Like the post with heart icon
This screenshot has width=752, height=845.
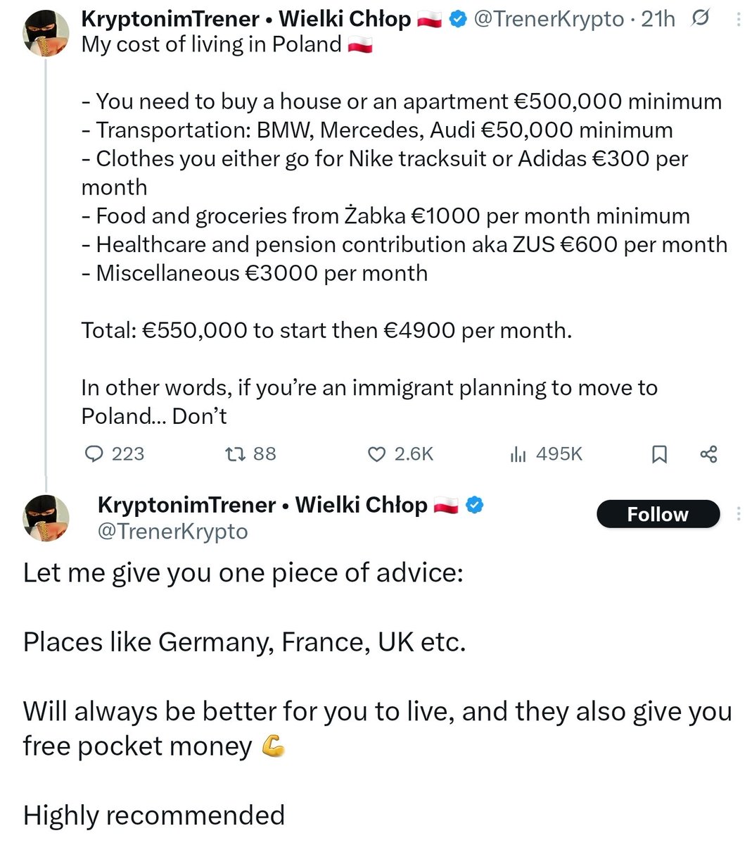[x=377, y=454]
